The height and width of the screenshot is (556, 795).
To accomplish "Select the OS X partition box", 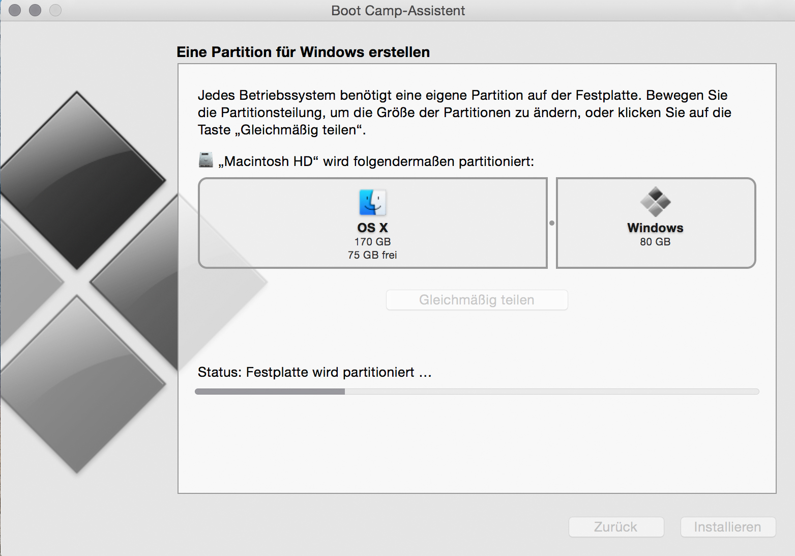I will (x=373, y=223).
